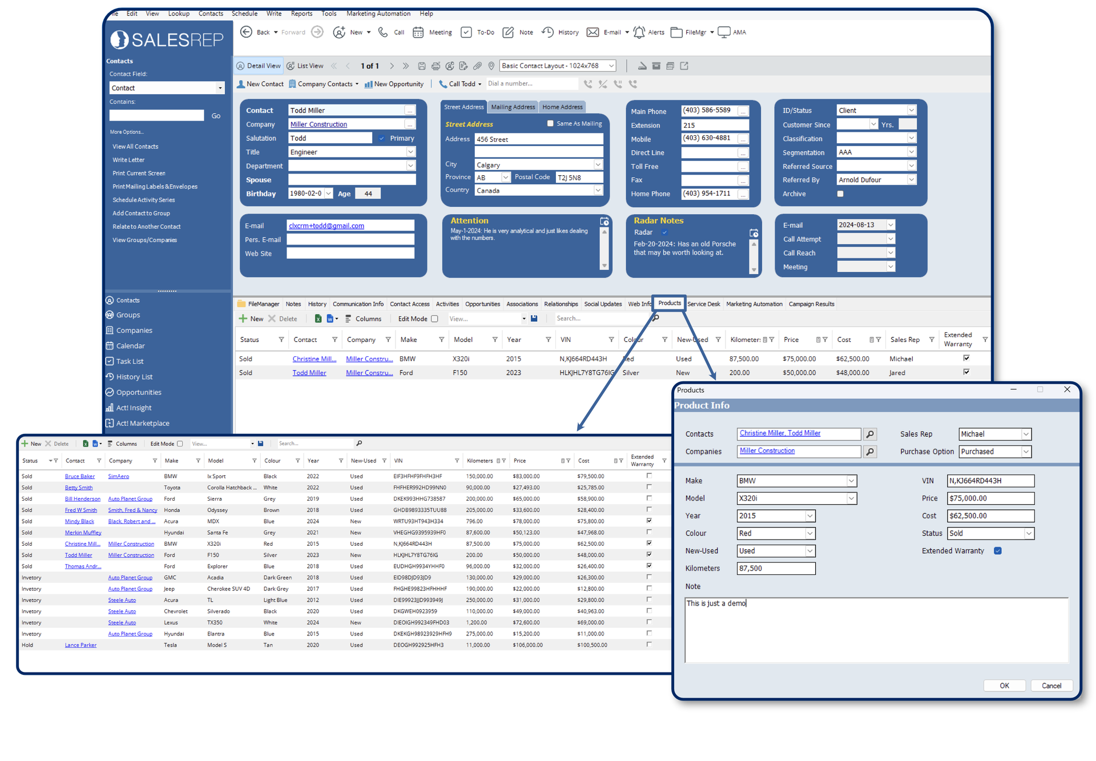Switch to the Opportunities tab
Image resolution: width=1096 pixels, height=761 pixels.
[x=482, y=304]
